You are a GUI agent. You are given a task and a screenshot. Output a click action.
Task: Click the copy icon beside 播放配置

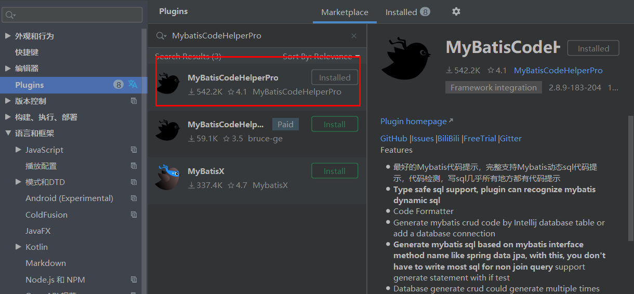click(x=134, y=166)
